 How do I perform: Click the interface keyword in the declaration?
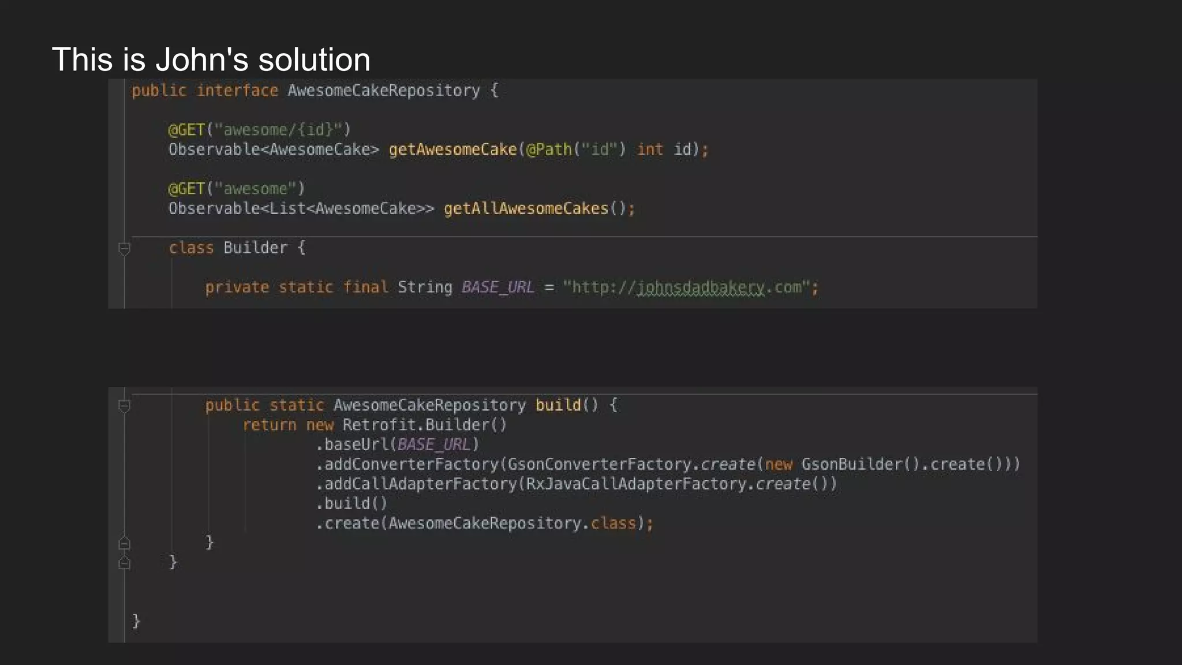click(237, 91)
